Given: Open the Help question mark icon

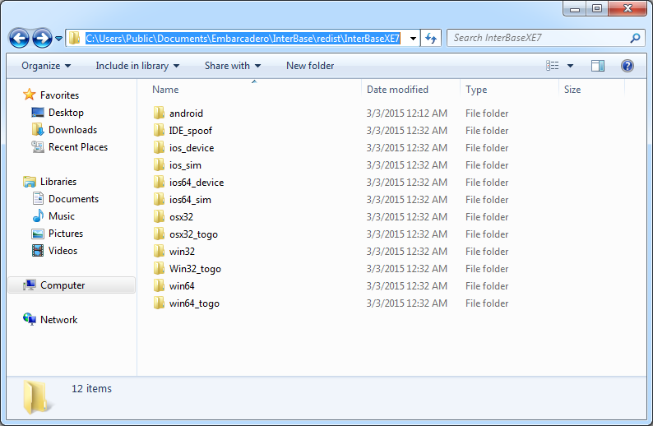Looking at the screenshot, I should 627,66.
